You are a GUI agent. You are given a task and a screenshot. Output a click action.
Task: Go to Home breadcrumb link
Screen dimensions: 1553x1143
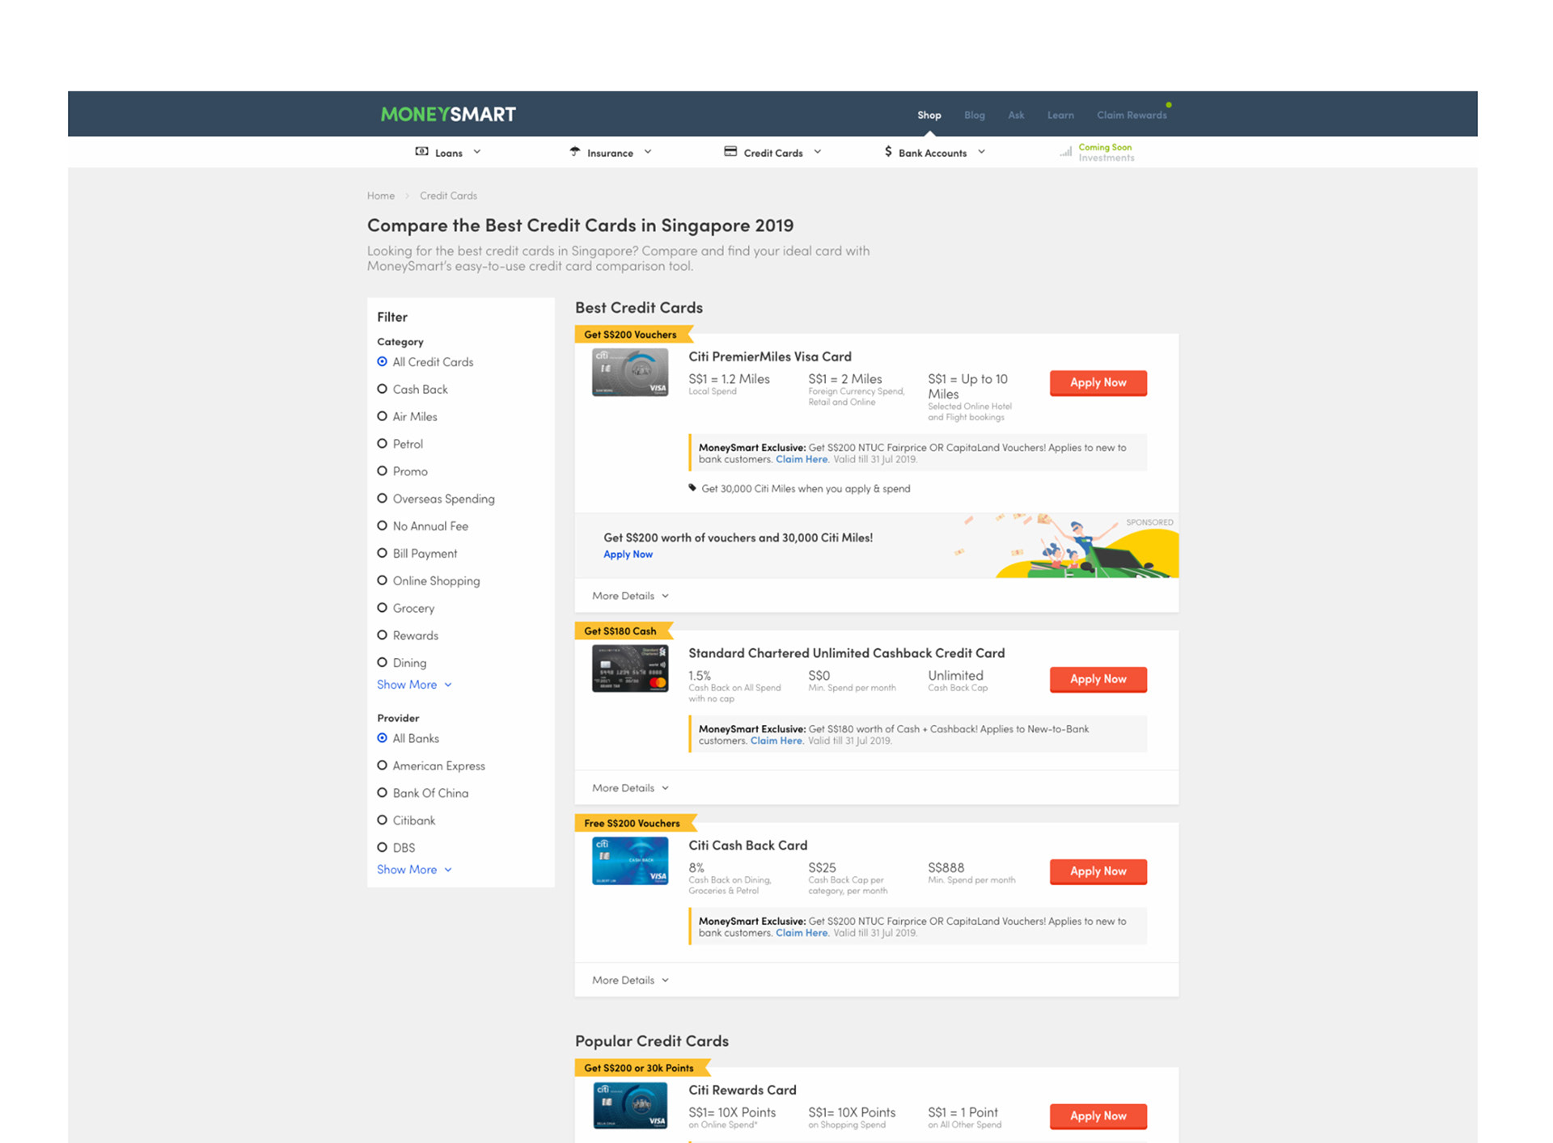[x=381, y=196]
